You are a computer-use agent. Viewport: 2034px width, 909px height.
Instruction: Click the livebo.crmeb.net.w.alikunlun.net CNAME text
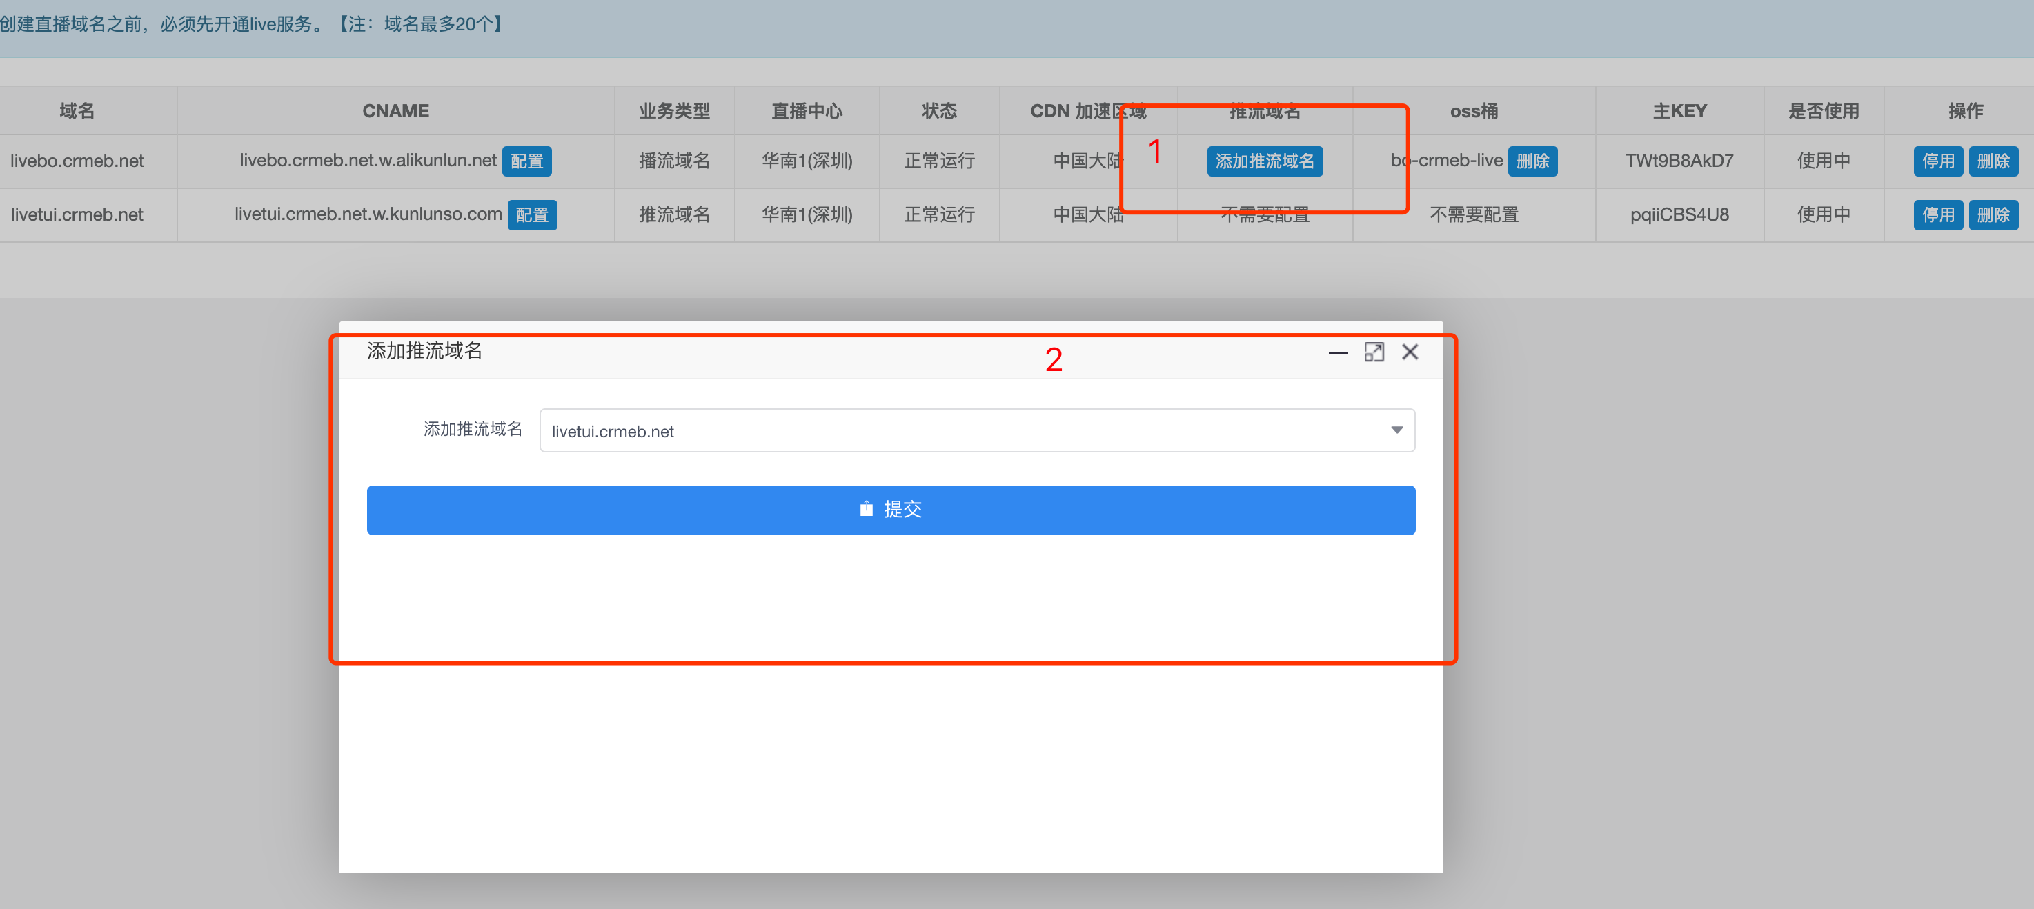(368, 161)
